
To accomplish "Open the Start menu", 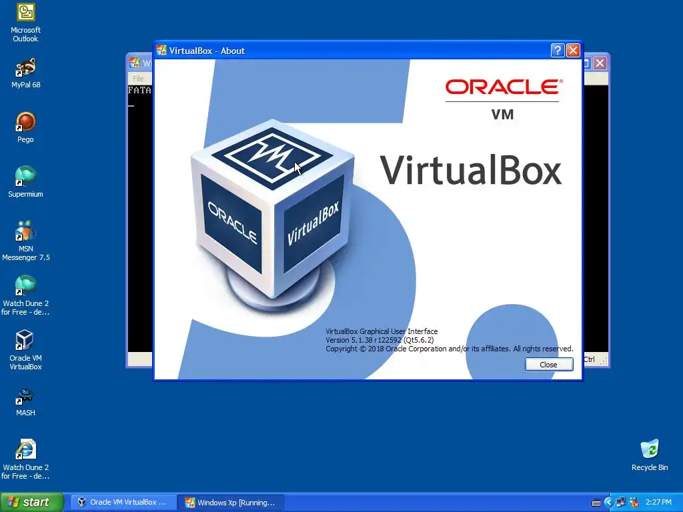I will pyautogui.click(x=32, y=502).
